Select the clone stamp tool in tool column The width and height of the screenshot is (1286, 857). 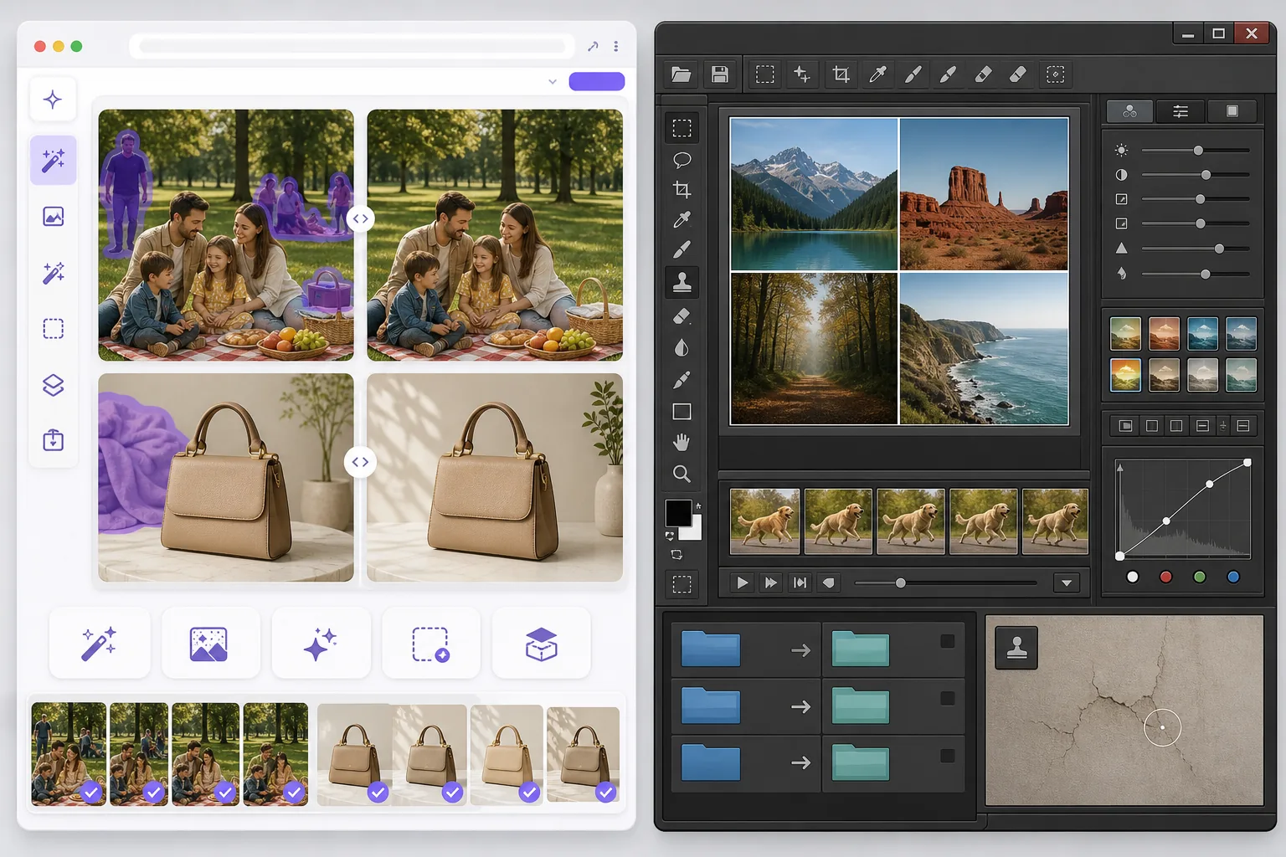(682, 282)
